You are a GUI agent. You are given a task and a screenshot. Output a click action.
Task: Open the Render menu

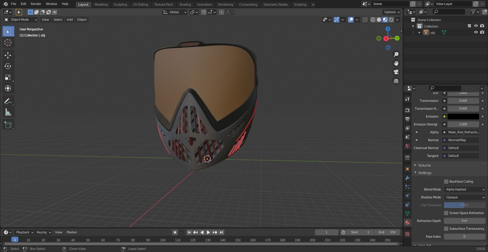(x=36, y=4)
